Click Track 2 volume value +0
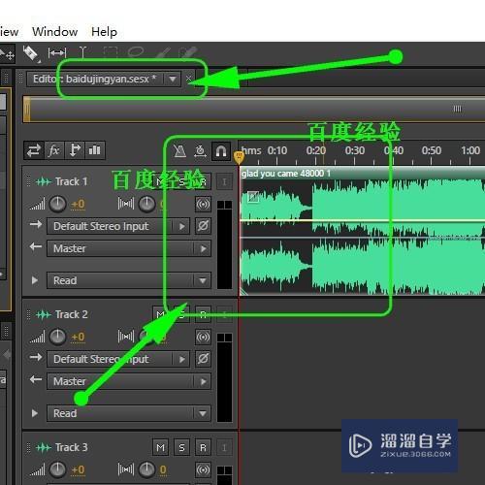Viewport: 485px width, 485px height. coord(78,337)
